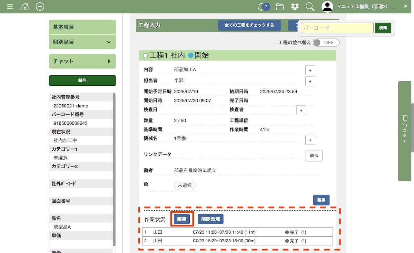Go to the home icon
The image size is (414, 253).
pyautogui.click(x=25, y=7)
